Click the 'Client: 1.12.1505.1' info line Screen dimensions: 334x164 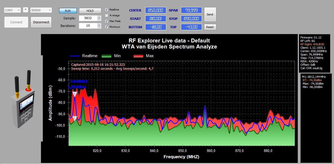[313, 48]
